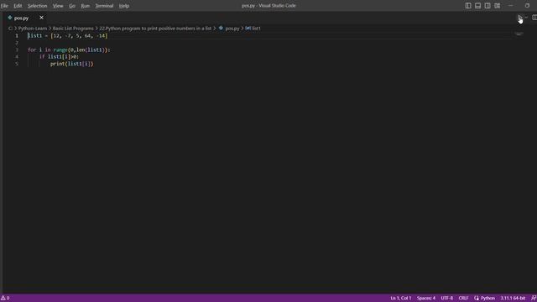Click Split Editor Right icon

coord(534,18)
